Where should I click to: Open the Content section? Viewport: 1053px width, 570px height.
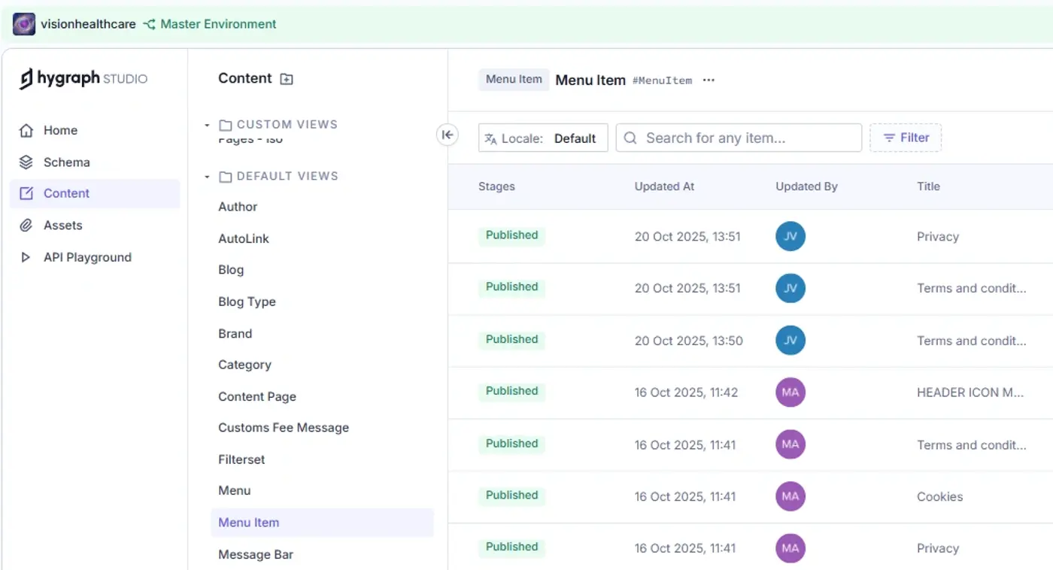coord(95,193)
